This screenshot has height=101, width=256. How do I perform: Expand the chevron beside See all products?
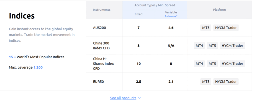(140, 98)
